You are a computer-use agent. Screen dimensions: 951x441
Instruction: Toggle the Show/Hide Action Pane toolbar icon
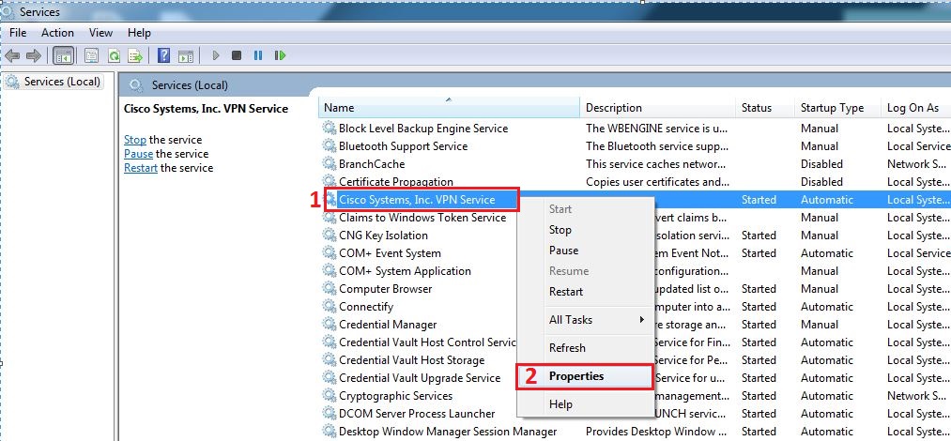(186, 55)
